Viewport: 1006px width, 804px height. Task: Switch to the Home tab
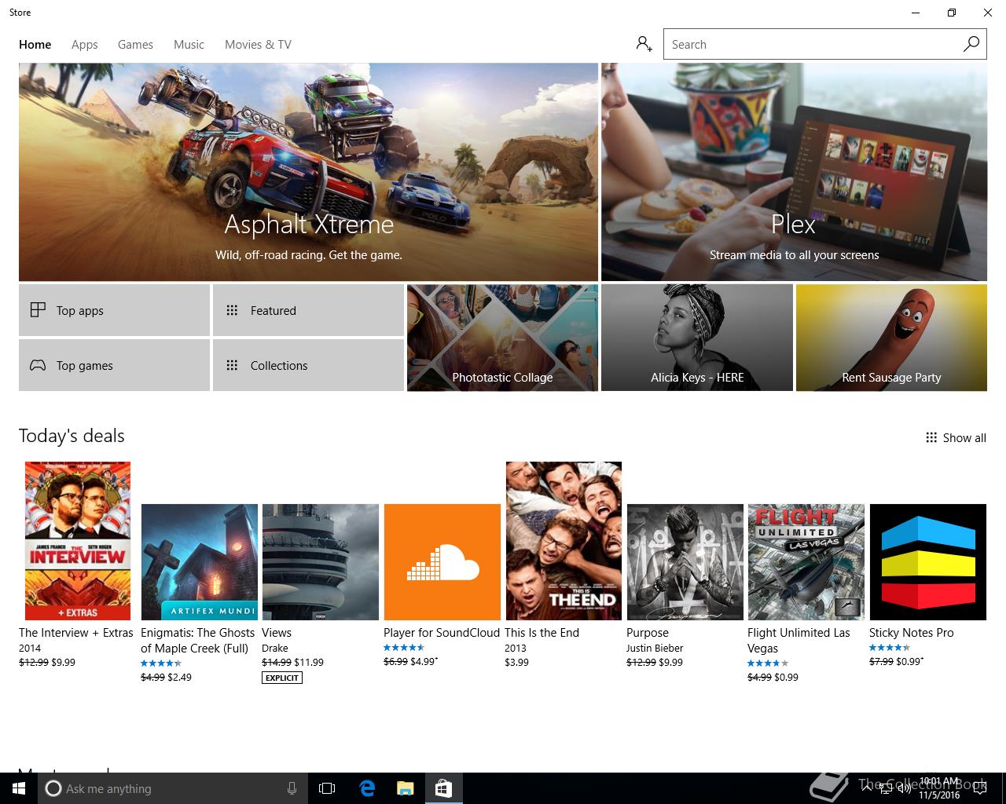[x=35, y=45]
